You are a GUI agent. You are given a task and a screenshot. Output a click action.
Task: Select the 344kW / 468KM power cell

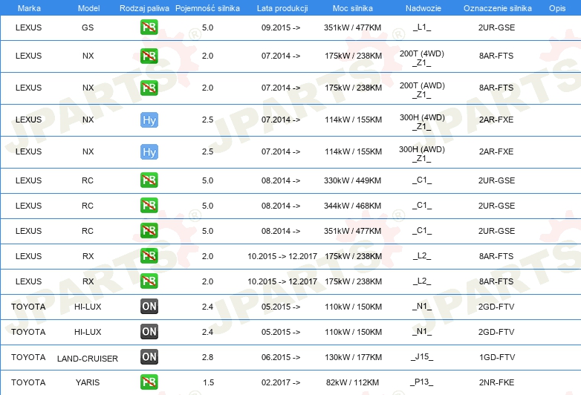pyautogui.click(x=352, y=206)
